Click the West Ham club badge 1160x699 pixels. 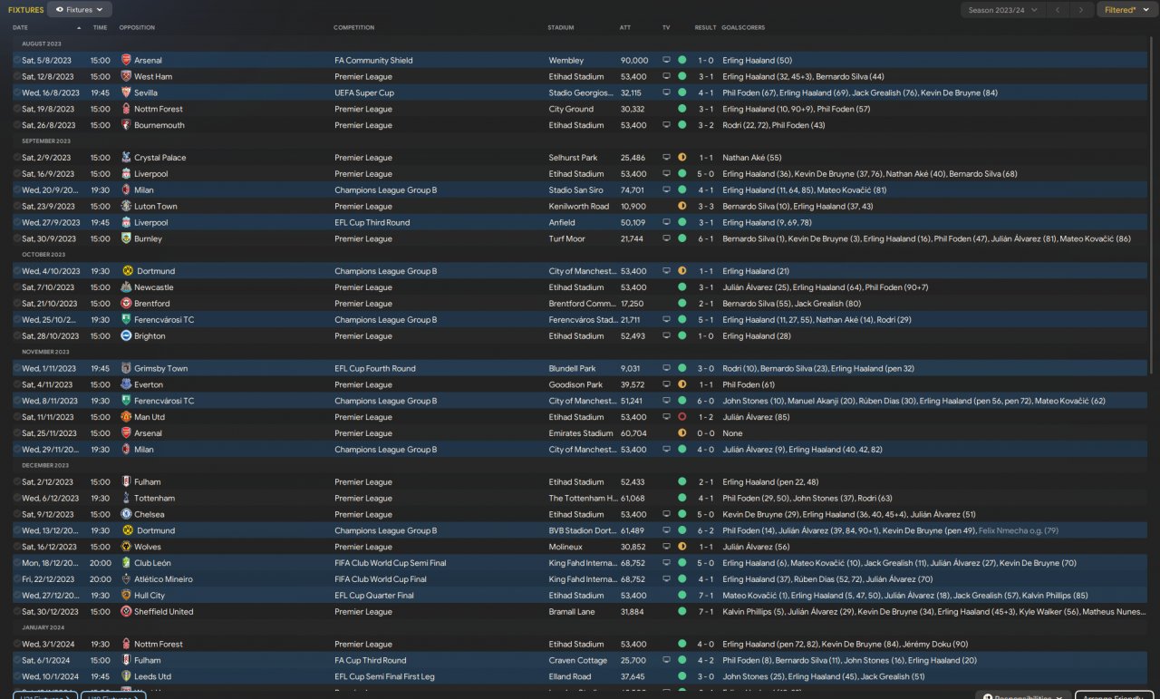(x=126, y=76)
